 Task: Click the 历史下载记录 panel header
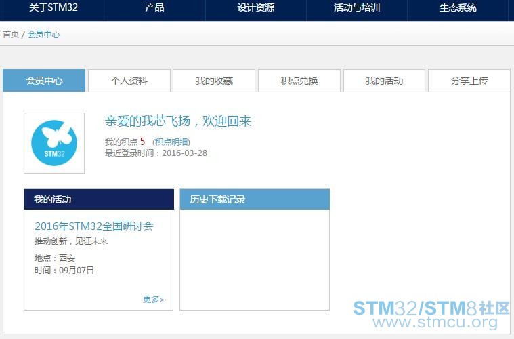pyautogui.click(x=255, y=199)
